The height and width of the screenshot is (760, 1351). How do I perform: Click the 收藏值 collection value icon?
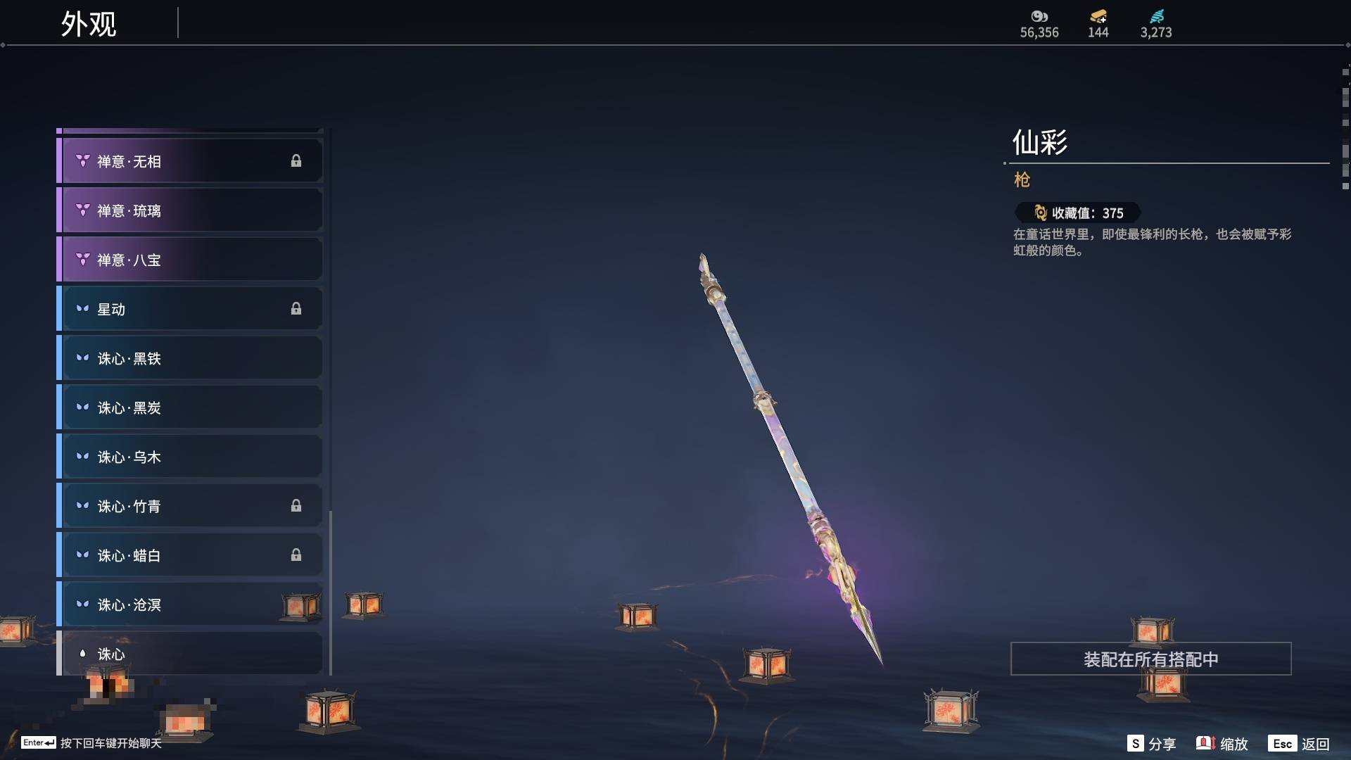pos(1041,213)
